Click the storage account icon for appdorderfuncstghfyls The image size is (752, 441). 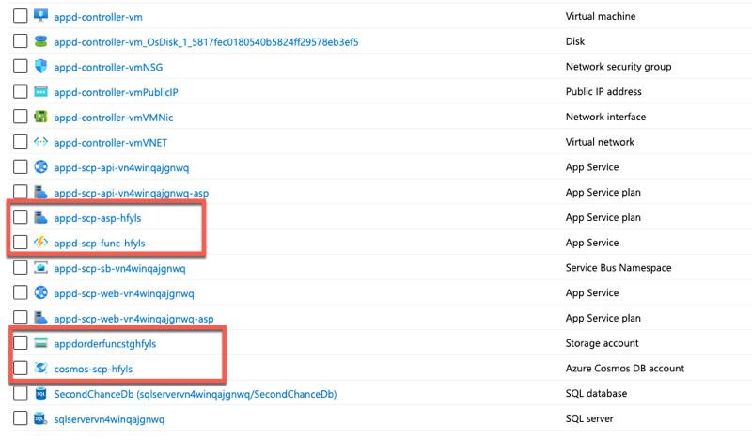(40, 342)
